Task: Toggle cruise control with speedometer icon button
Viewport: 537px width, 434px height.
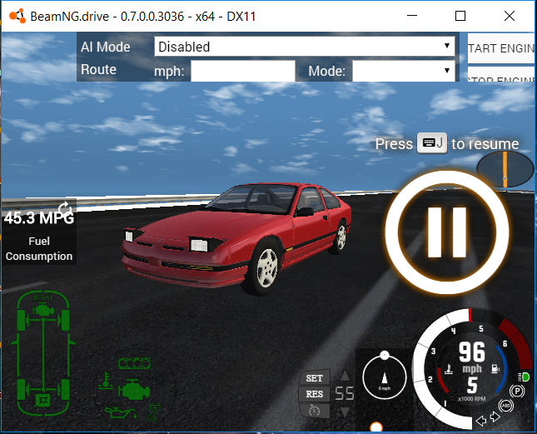Action: 314,410
